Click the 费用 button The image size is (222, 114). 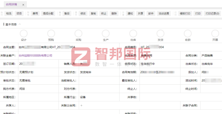tap(35, 14)
